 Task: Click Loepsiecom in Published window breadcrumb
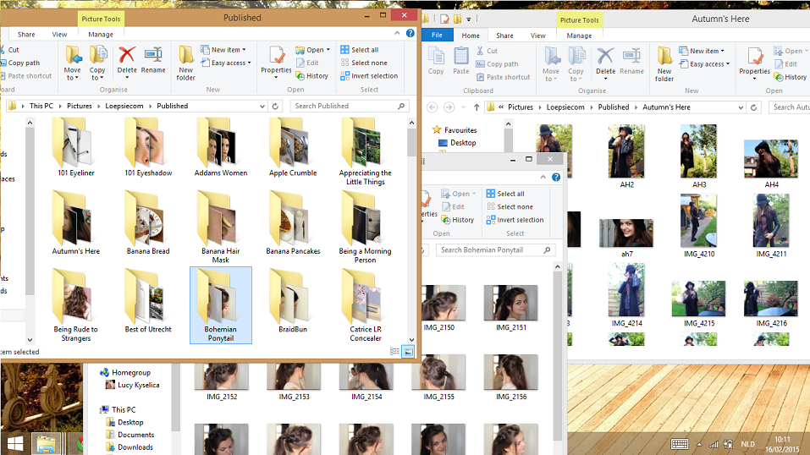point(124,106)
